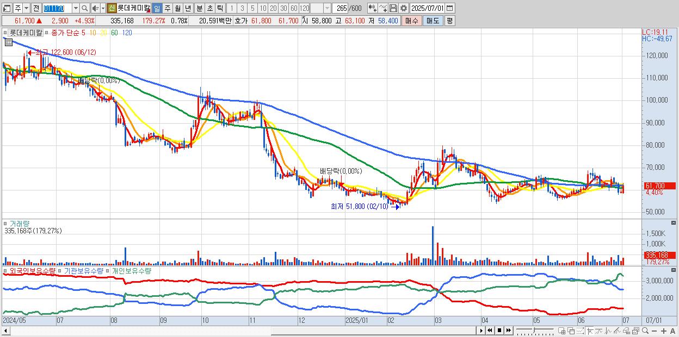Screen dimensions: 679x337
Task: Click the 기관보유수량 indicator label
Action: pyautogui.click(x=83, y=270)
